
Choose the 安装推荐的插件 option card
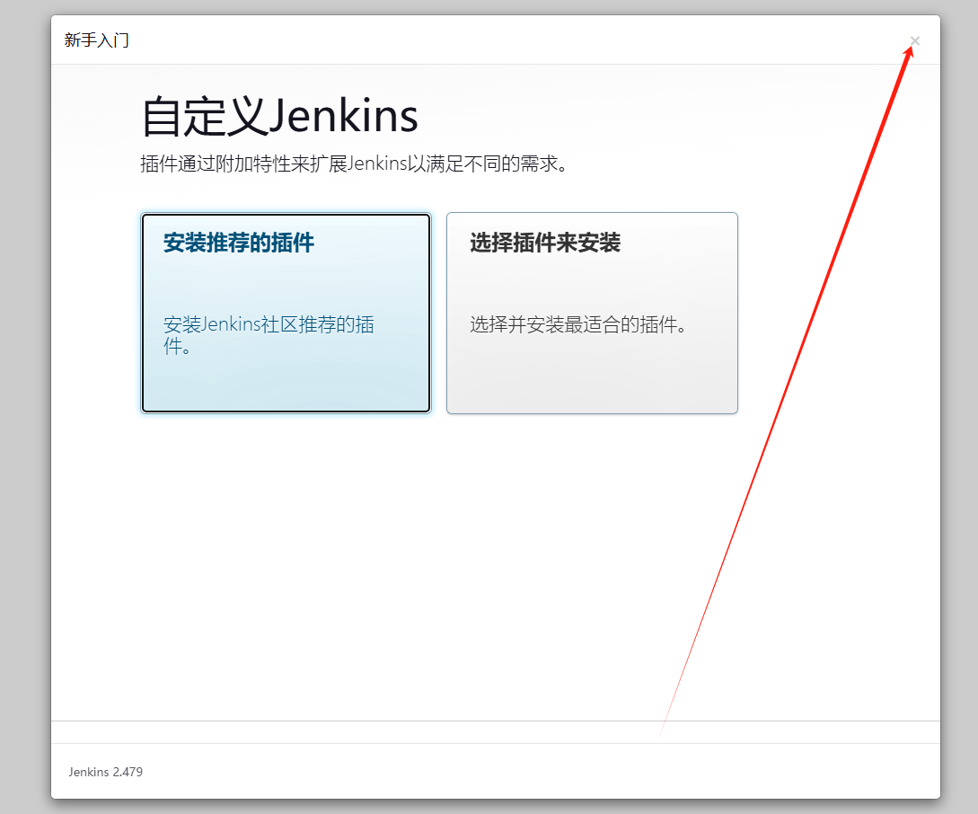tap(286, 313)
